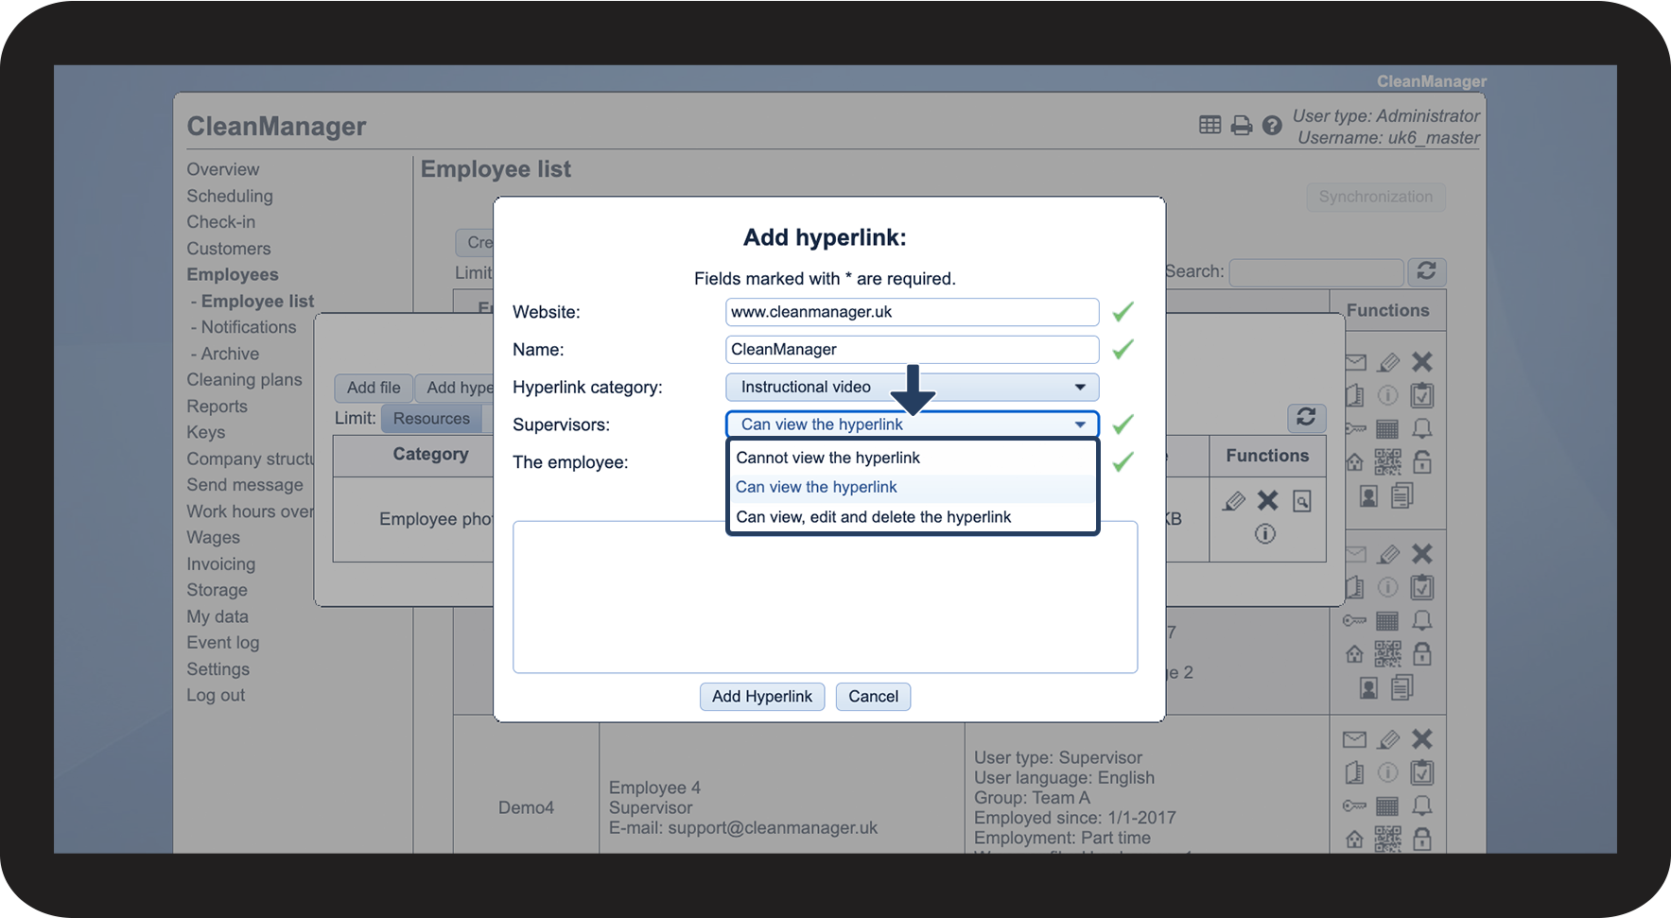The image size is (1671, 918).
Task: Click the pencil edit icon in the Demo4 row
Action: (x=1388, y=739)
